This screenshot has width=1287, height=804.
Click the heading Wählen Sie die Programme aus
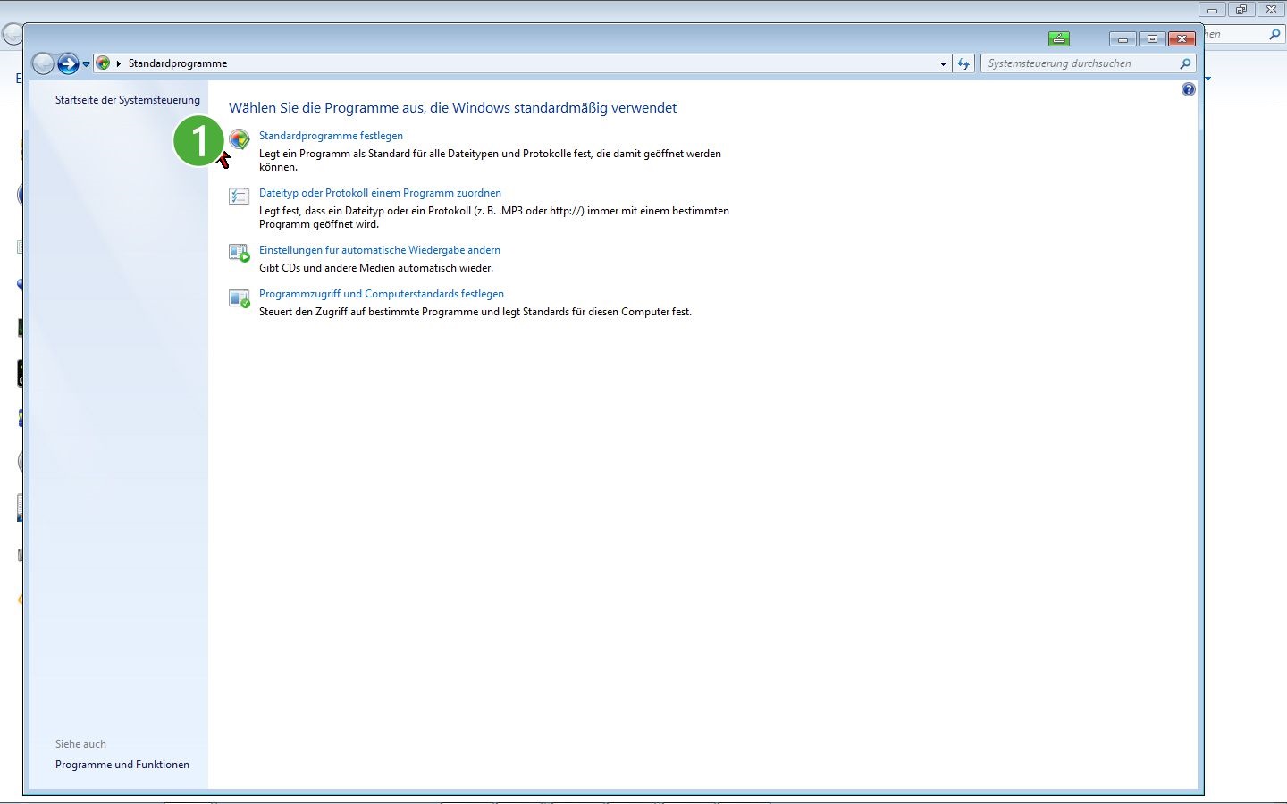click(x=453, y=108)
